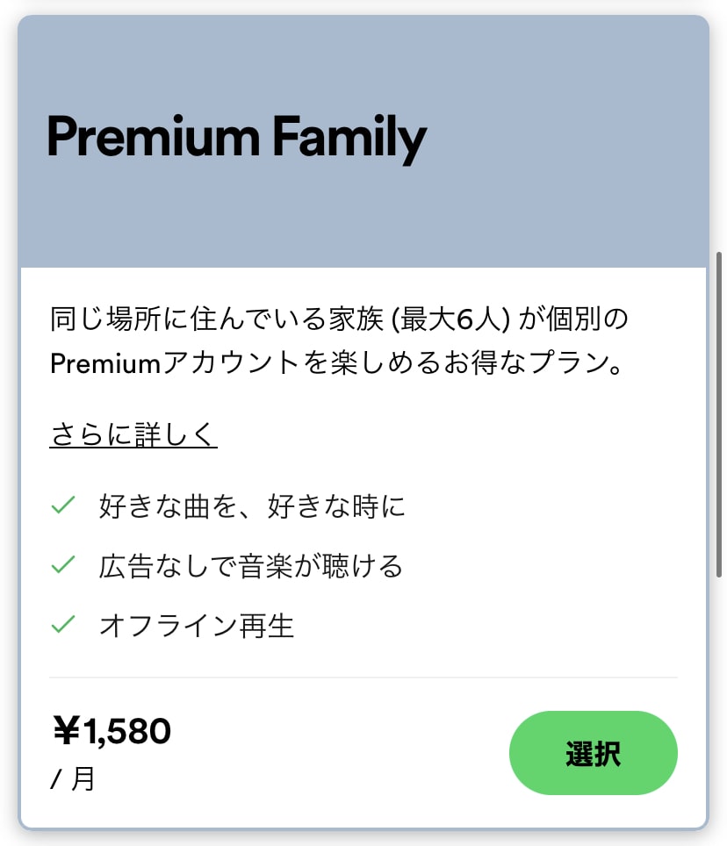727x846 pixels.
Task: Click the green checkmark beside 好きな曲を、好きな時に
Action: (x=62, y=505)
